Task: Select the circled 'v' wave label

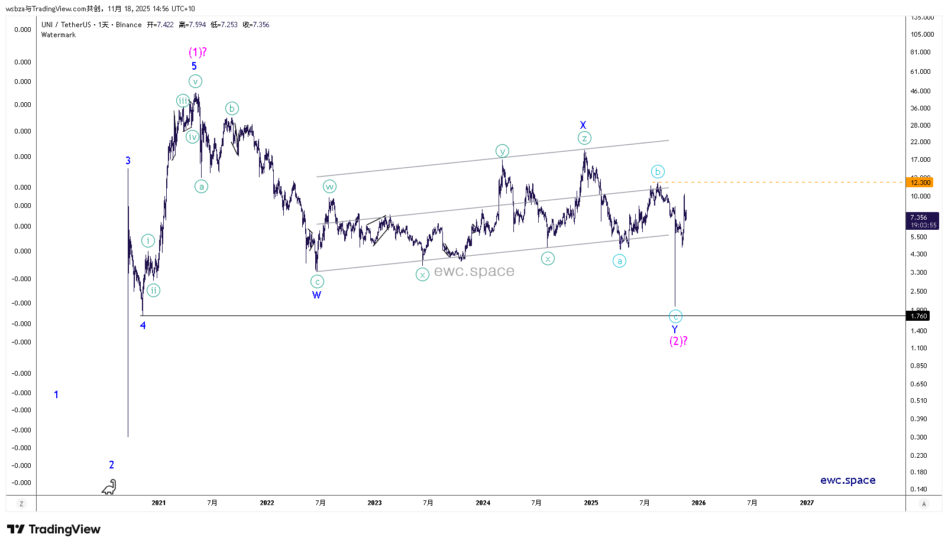Action: (x=195, y=82)
